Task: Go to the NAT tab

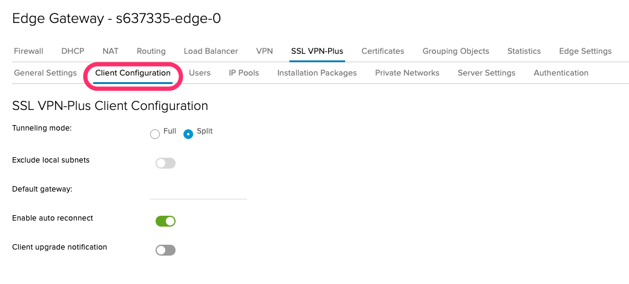Action: point(110,51)
